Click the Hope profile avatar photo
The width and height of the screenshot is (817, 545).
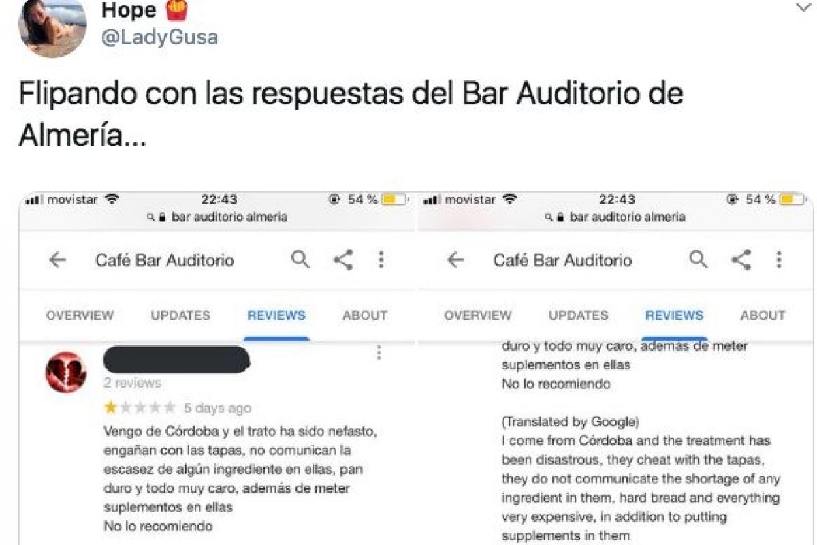52,27
